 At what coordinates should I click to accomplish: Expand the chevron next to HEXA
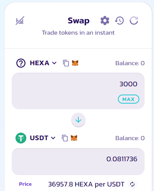[x=54, y=63]
